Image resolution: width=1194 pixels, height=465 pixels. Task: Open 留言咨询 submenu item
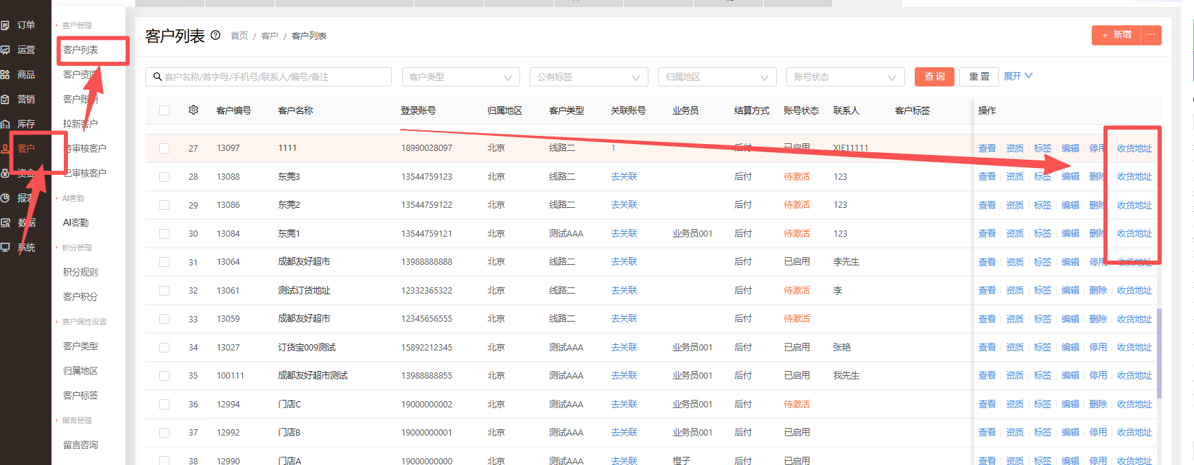tap(80, 445)
